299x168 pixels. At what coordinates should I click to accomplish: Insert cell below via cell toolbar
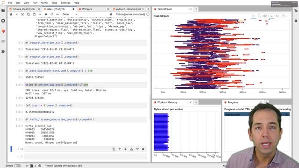point(137,149)
